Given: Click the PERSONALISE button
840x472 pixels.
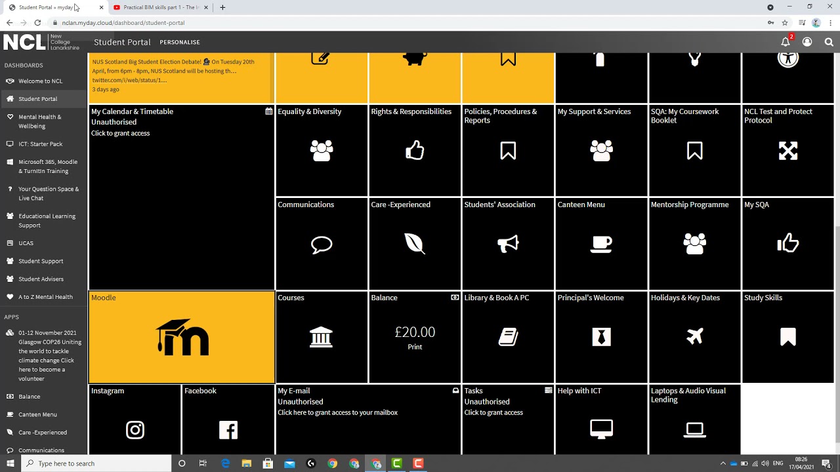Looking at the screenshot, I should click(180, 42).
